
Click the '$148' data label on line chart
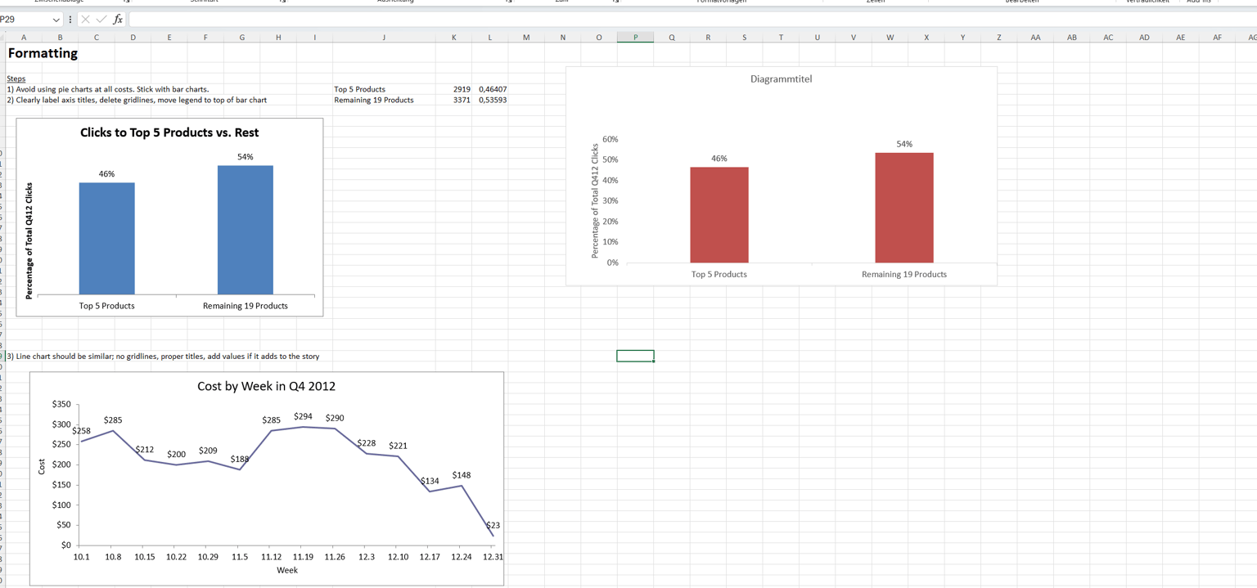[x=462, y=475]
